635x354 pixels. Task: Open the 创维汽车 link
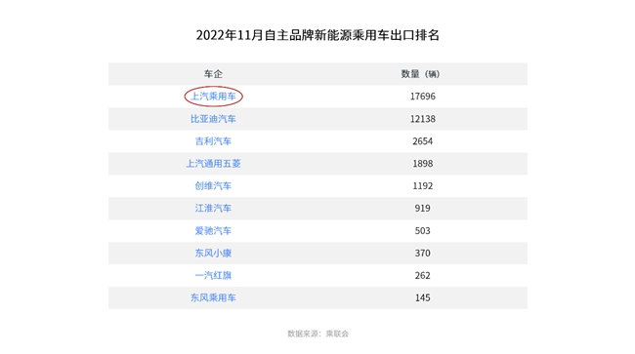coord(213,186)
